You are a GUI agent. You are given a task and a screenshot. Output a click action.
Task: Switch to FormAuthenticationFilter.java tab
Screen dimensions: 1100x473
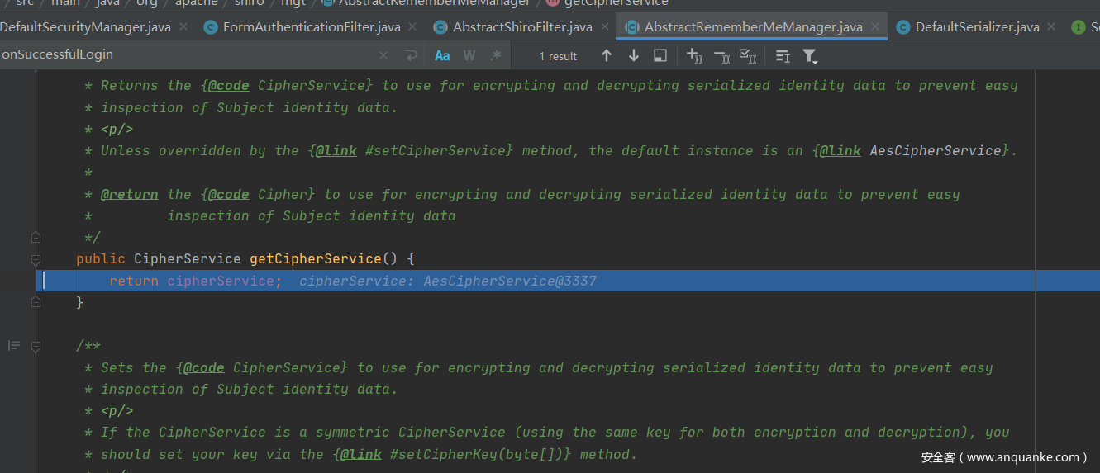point(311,27)
